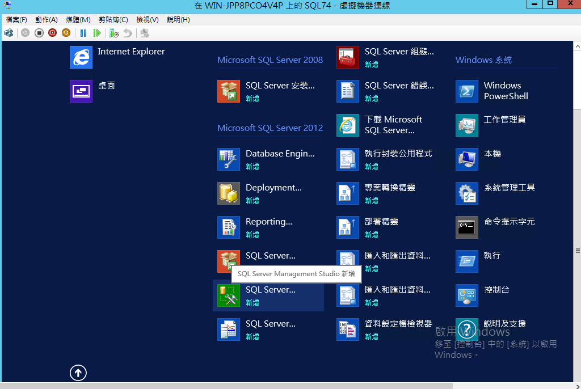Open the 執行 Run tile
The height and width of the screenshot is (389, 581).
pos(478,261)
